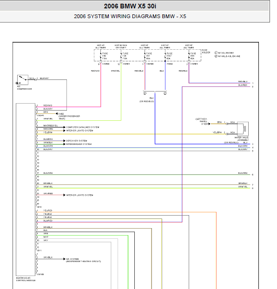Image resolution: width=277 pixels, height=289 pixels.
Task: Click the "BLU (OR RED/BLU)" label below the bracket
Action: [147, 100]
